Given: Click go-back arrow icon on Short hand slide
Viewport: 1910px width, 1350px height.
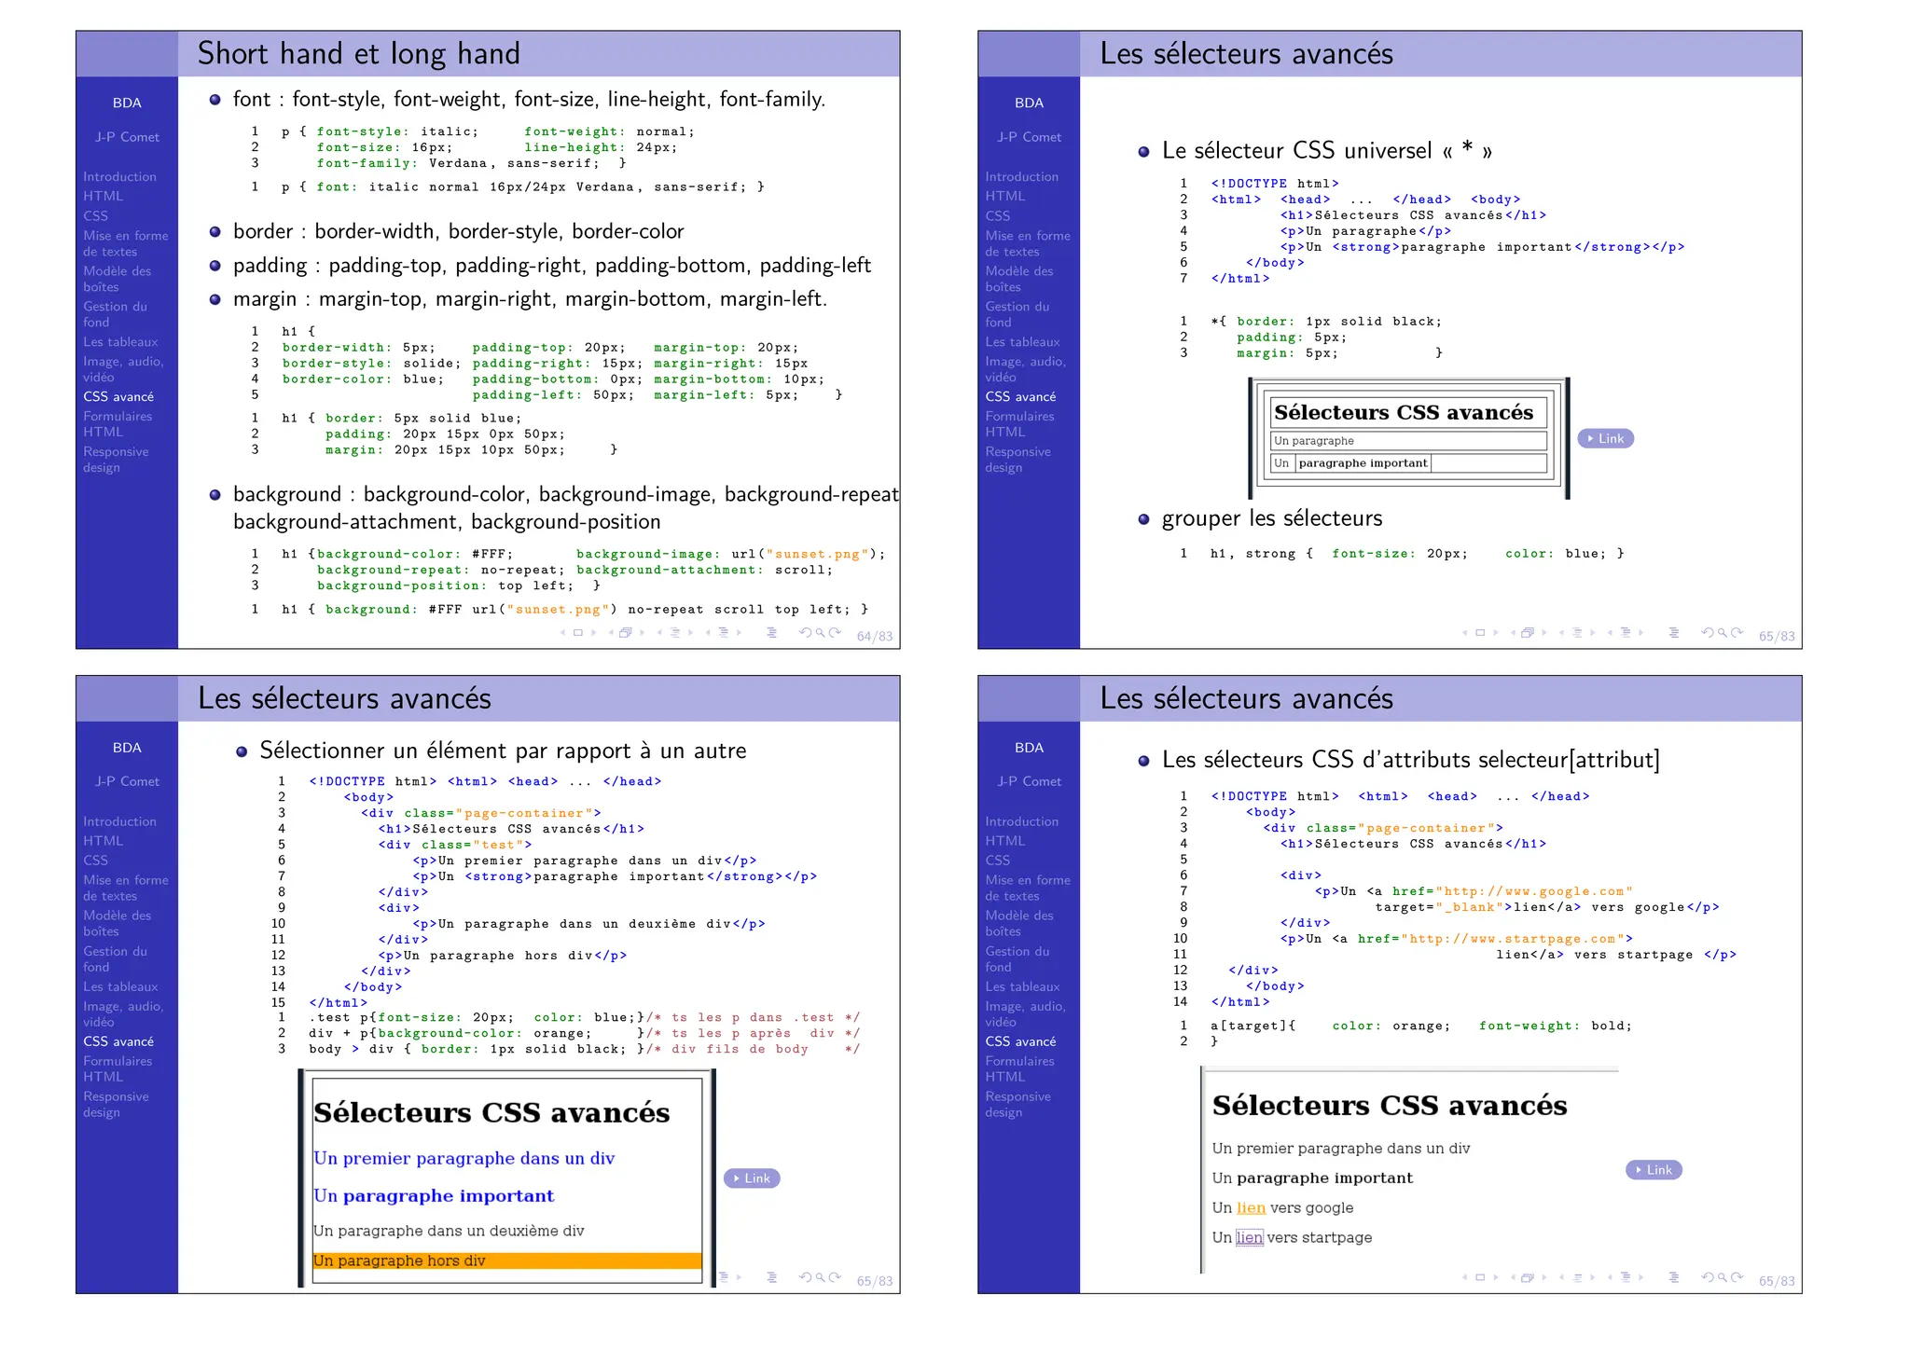Looking at the screenshot, I should coord(805,633).
